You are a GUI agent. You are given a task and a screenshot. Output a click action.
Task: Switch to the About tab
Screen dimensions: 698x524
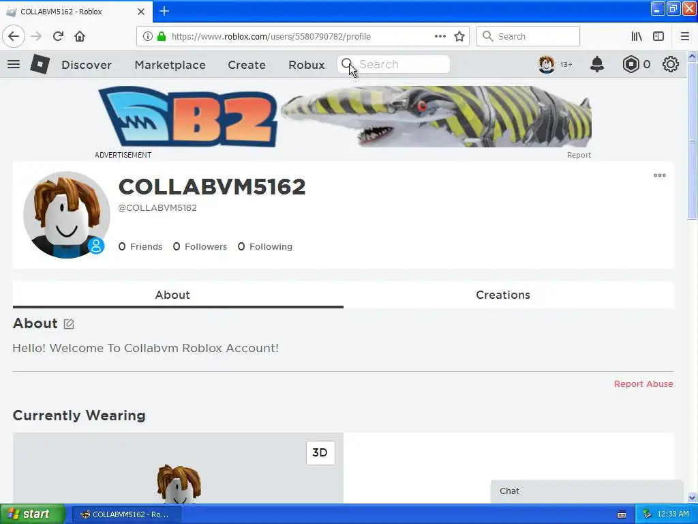pos(178,295)
